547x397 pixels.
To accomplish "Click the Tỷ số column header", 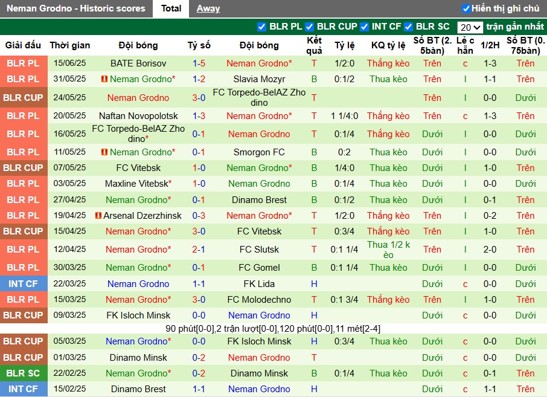I will pyautogui.click(x=199, y=45).
